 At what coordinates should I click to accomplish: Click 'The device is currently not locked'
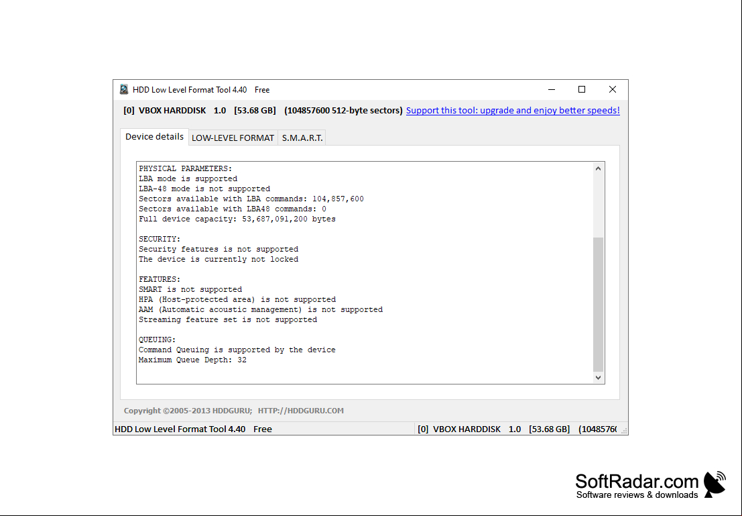219,259
